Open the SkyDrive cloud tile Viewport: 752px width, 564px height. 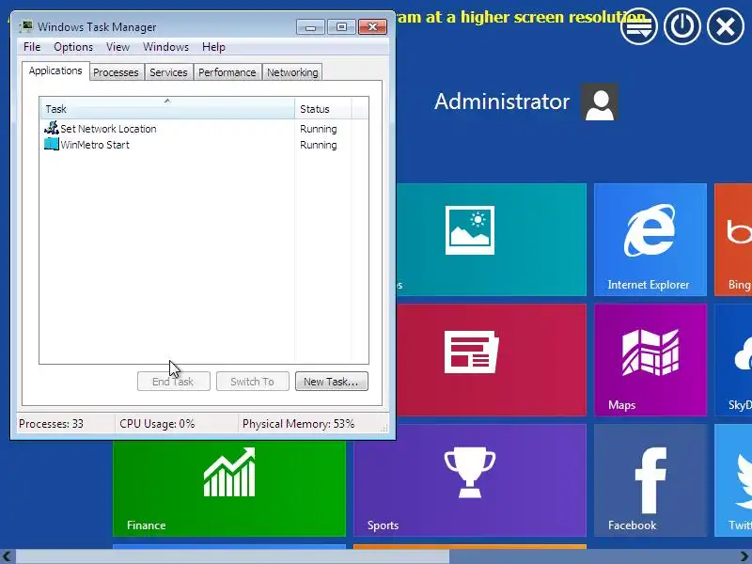[x=733, y=360]
